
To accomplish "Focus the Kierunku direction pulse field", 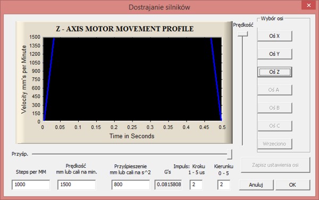I will (x=224, y=185).
